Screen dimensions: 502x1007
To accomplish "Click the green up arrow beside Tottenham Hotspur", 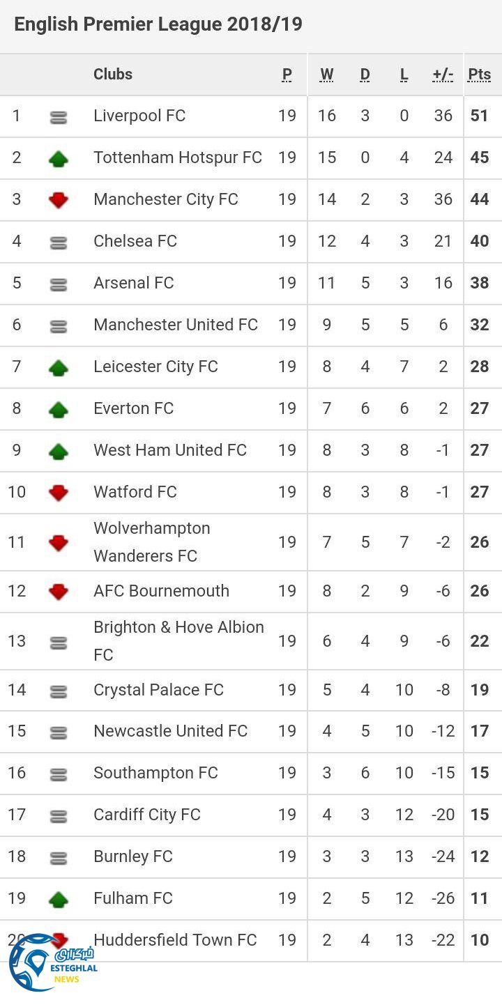I will pyautogui.click(x=59, y=159).
